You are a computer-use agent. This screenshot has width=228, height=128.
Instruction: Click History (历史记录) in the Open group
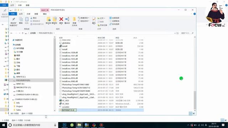(x=102, y=25)
